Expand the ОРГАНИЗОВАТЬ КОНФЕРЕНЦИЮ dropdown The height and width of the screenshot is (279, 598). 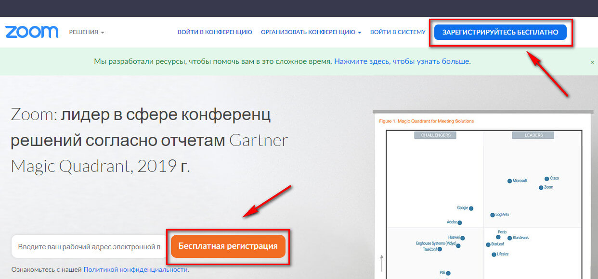click(310, 32)
